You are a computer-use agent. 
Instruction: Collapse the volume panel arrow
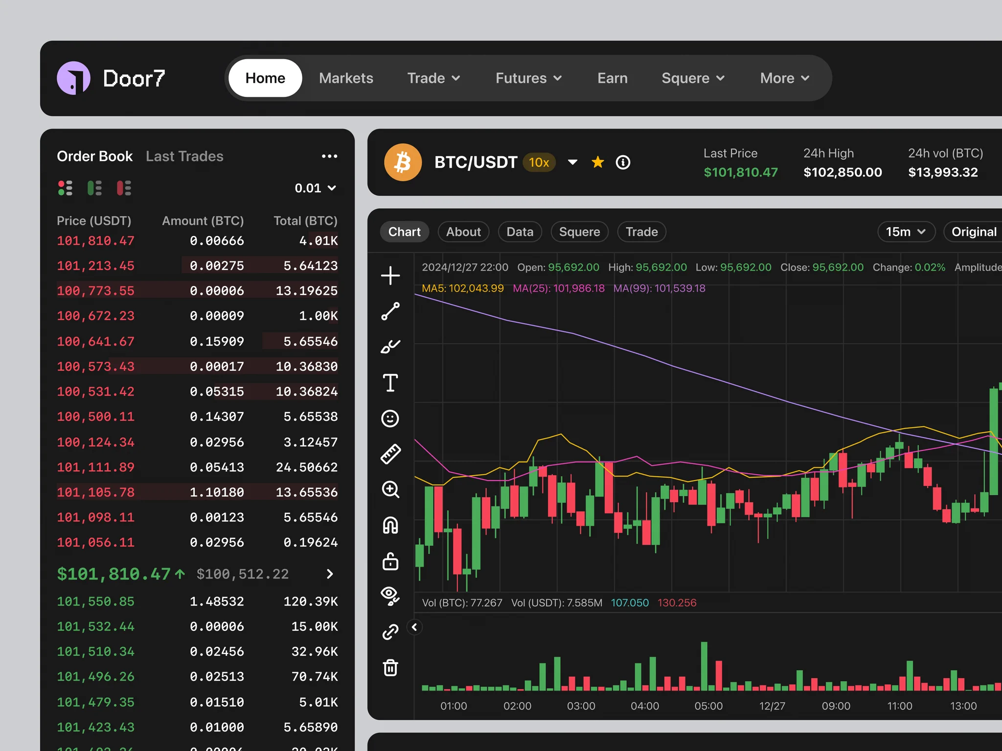point(414,627)
